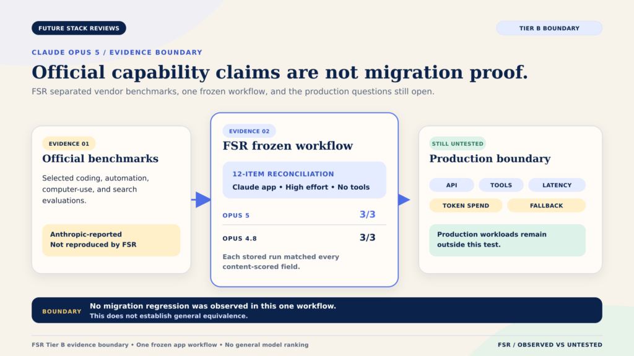
Task: Click 'Each stored run matched' caption
Action: [280, 261]
